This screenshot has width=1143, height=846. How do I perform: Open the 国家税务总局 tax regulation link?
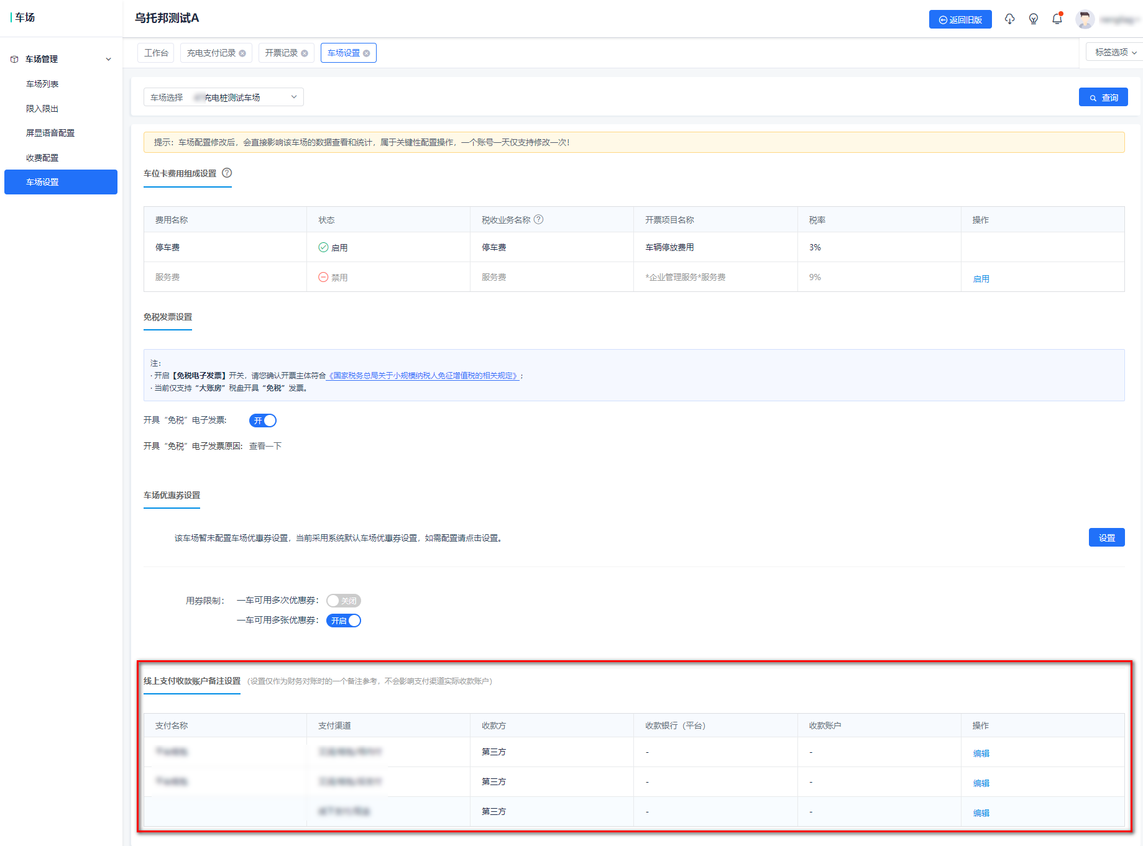(423, 376)
